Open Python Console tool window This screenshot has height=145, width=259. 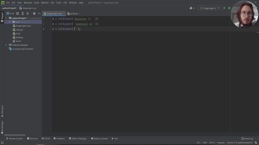point(100,139)
